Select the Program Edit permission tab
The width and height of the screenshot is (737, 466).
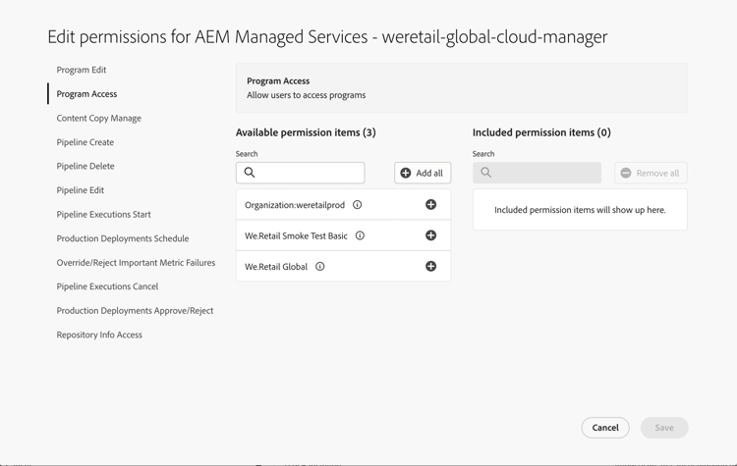click(x=82, y=70)
